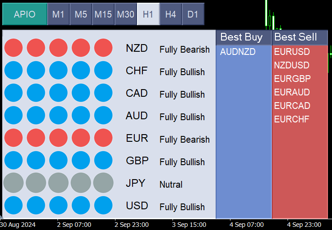Click the last blue circle in USD row
The width and height of the screenshot is (332, 230).
(103, 205)
